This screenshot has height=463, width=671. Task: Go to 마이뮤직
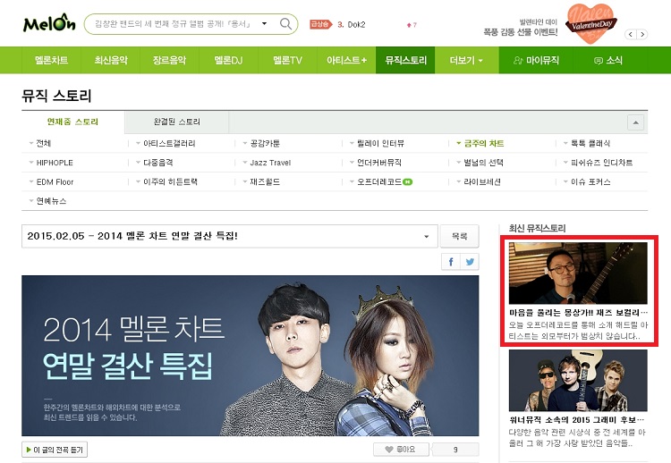[x=536, y=60]
